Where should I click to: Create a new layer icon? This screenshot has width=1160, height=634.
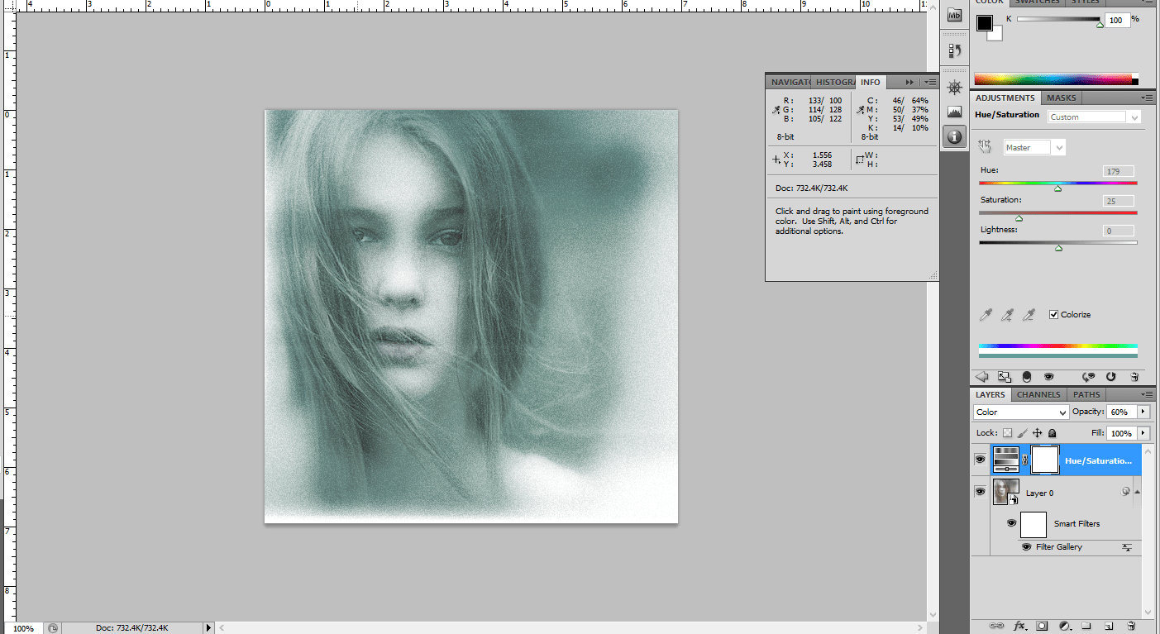1109,626
